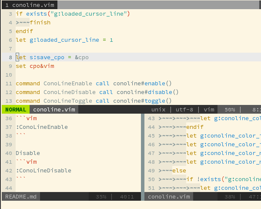Image resolution: width=261 pixels, height=209 pixels.
Task: Click conoline#toggle() on line 13
Action: point(142,101)
